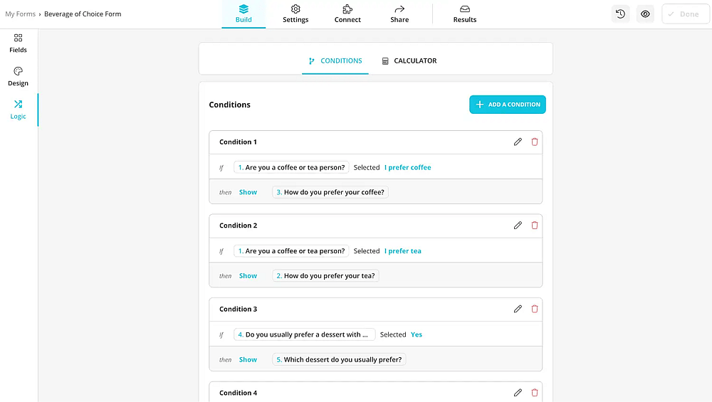Click 'How do you prefer your coffee?' chip
This screenshot has height=402, width=712.
tap(330, 192)
